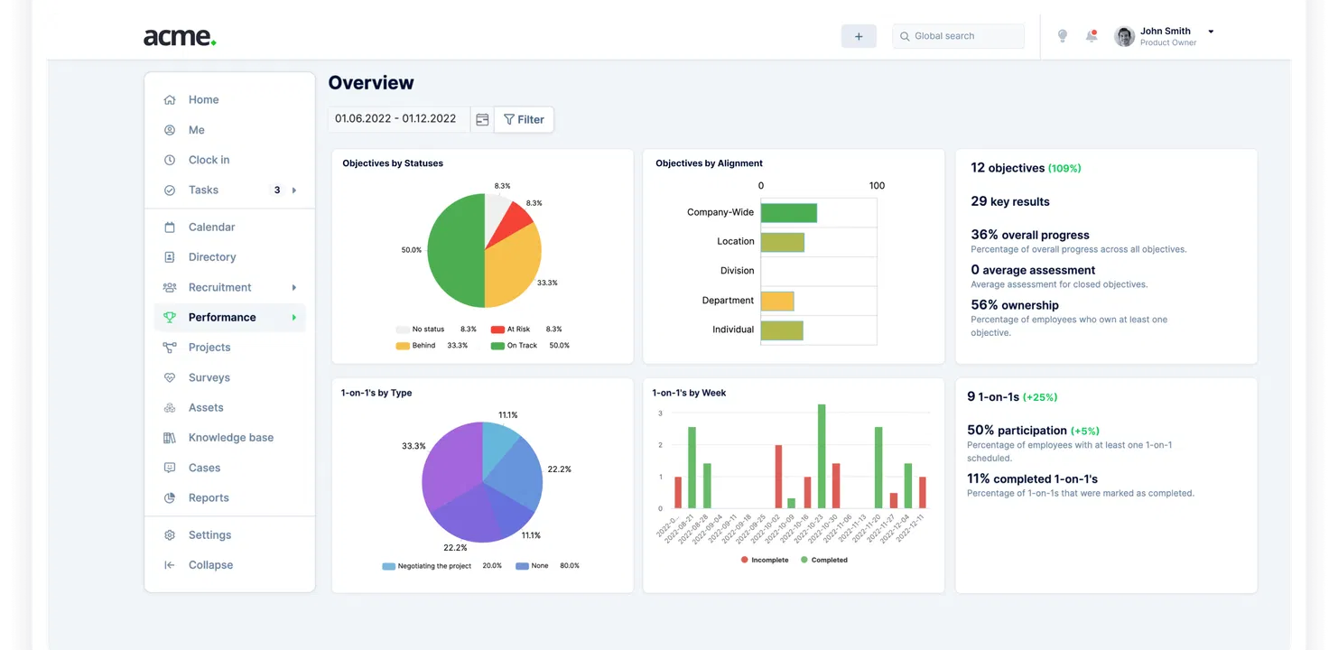Click the Performance trophy icon

[170, 318]
